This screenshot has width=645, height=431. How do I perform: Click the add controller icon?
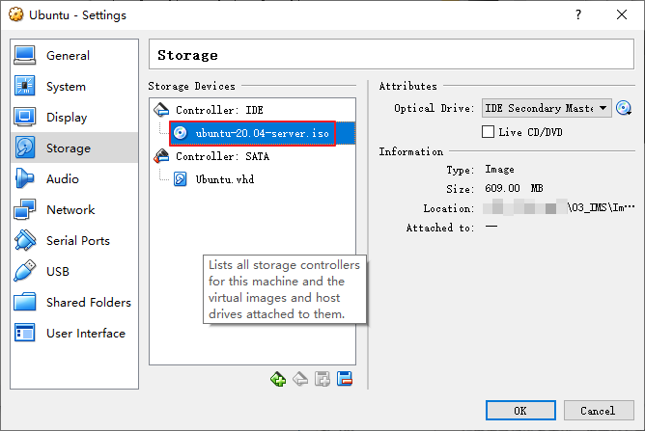pos(278,379)
